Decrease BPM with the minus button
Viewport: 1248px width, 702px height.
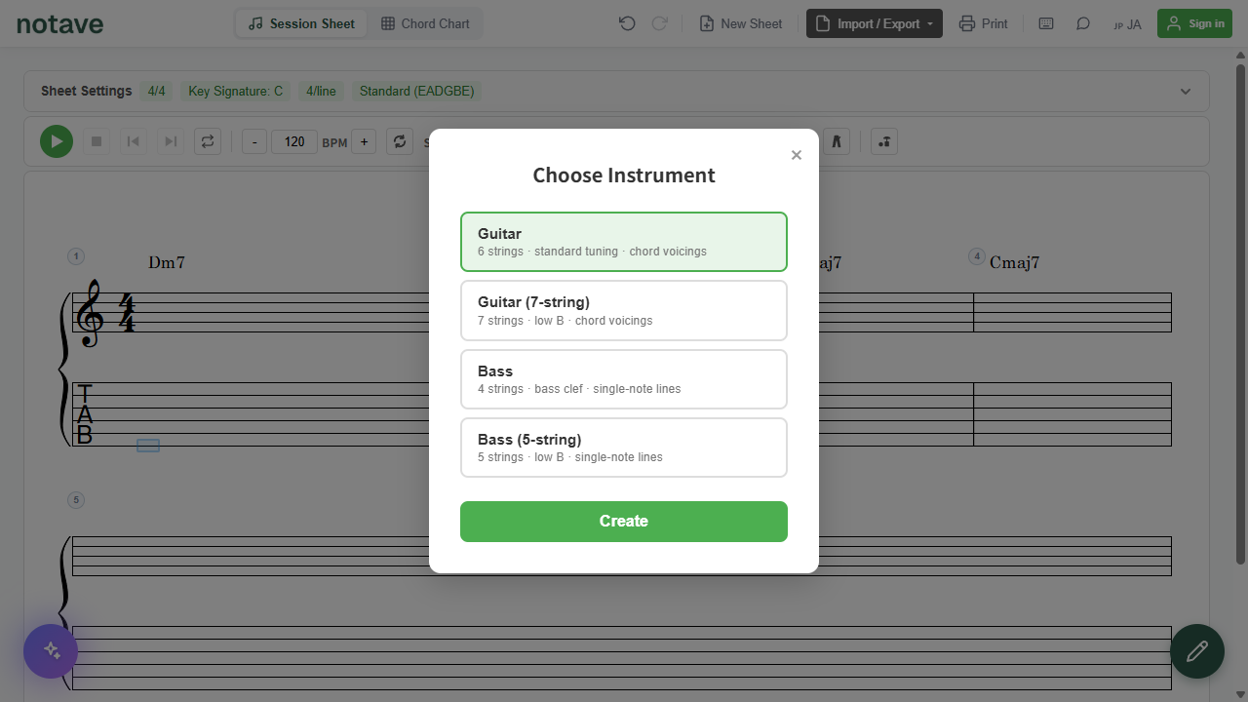[x=254, y=142]
